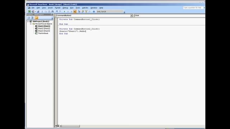Image resolution: width=230 pixels, height=129 pixels.
Task: Open the Click procedure dropdown box
Action: (170, 15)
